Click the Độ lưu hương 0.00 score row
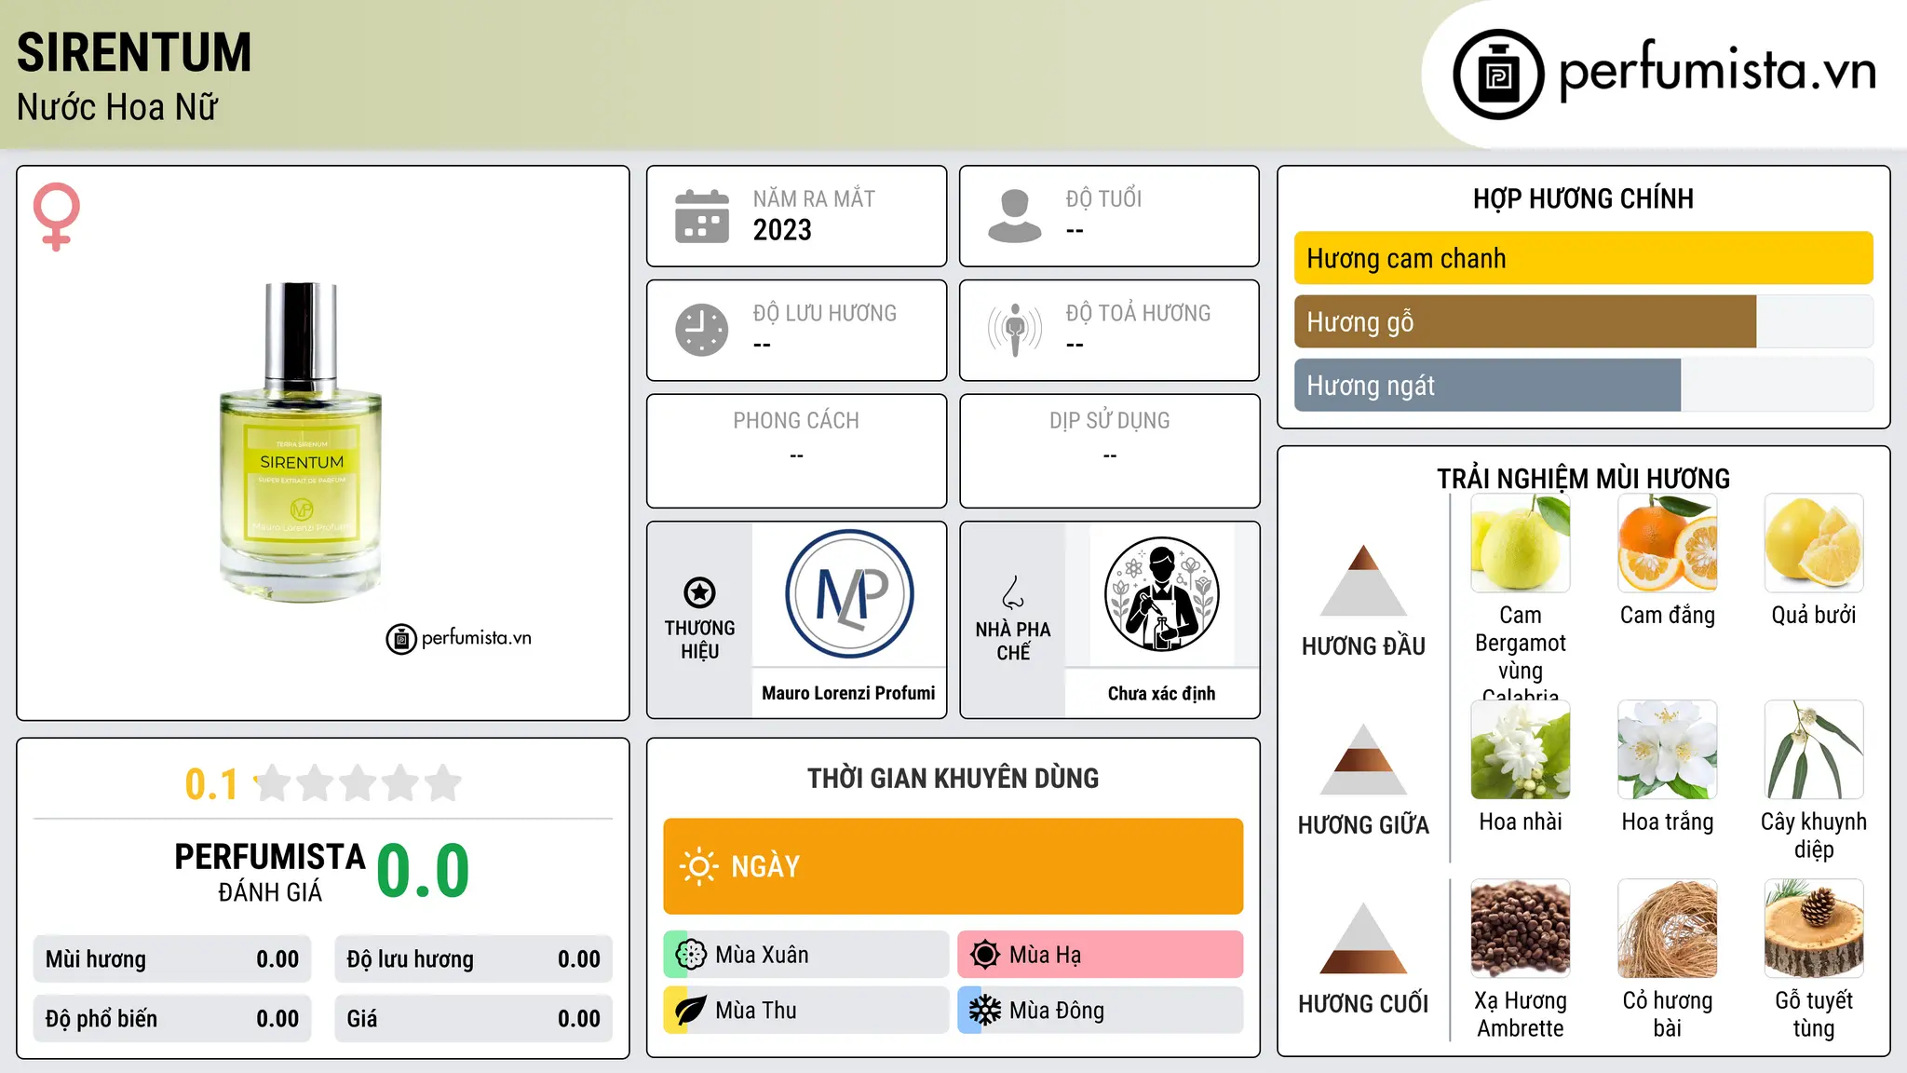Screen dimensions: 1907x1073 (473, 959)
